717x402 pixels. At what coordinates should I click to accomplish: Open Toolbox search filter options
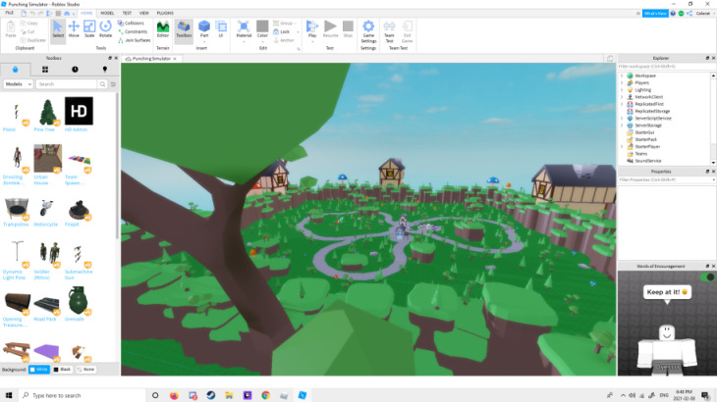(x=113, y=84)
